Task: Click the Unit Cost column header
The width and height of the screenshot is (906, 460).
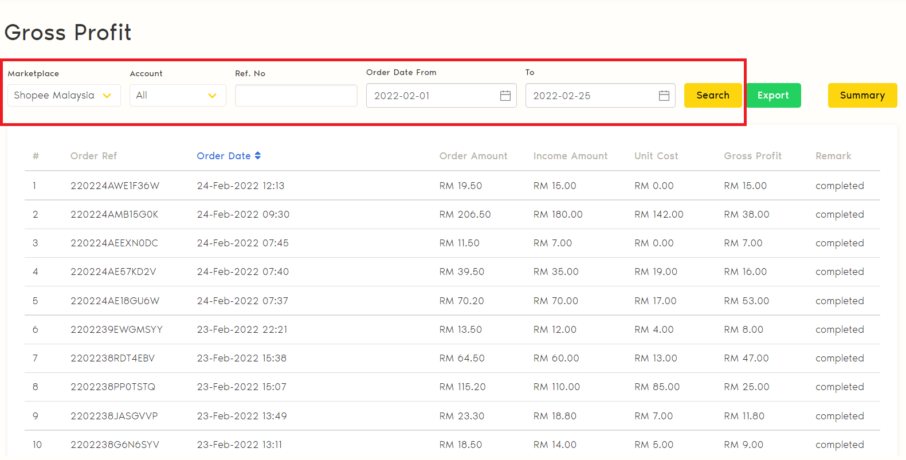Action: tap(656, 156)
